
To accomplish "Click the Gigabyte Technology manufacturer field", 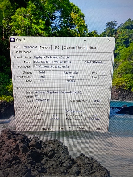I will (71, 58).
